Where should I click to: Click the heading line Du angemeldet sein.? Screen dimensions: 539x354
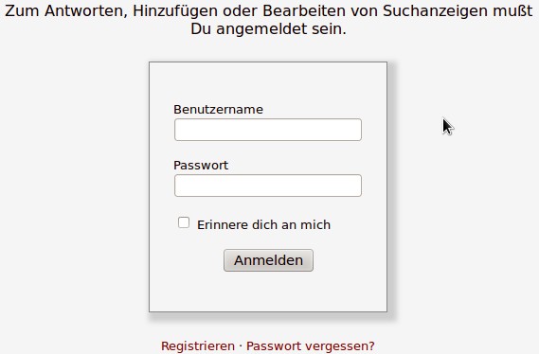[x=268, y=28]
